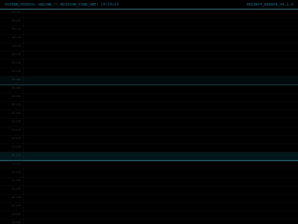The height and width of the screenshot is (224, 298).
Task: Select the 01:05 timeline row label
Action: coord(16,121)
